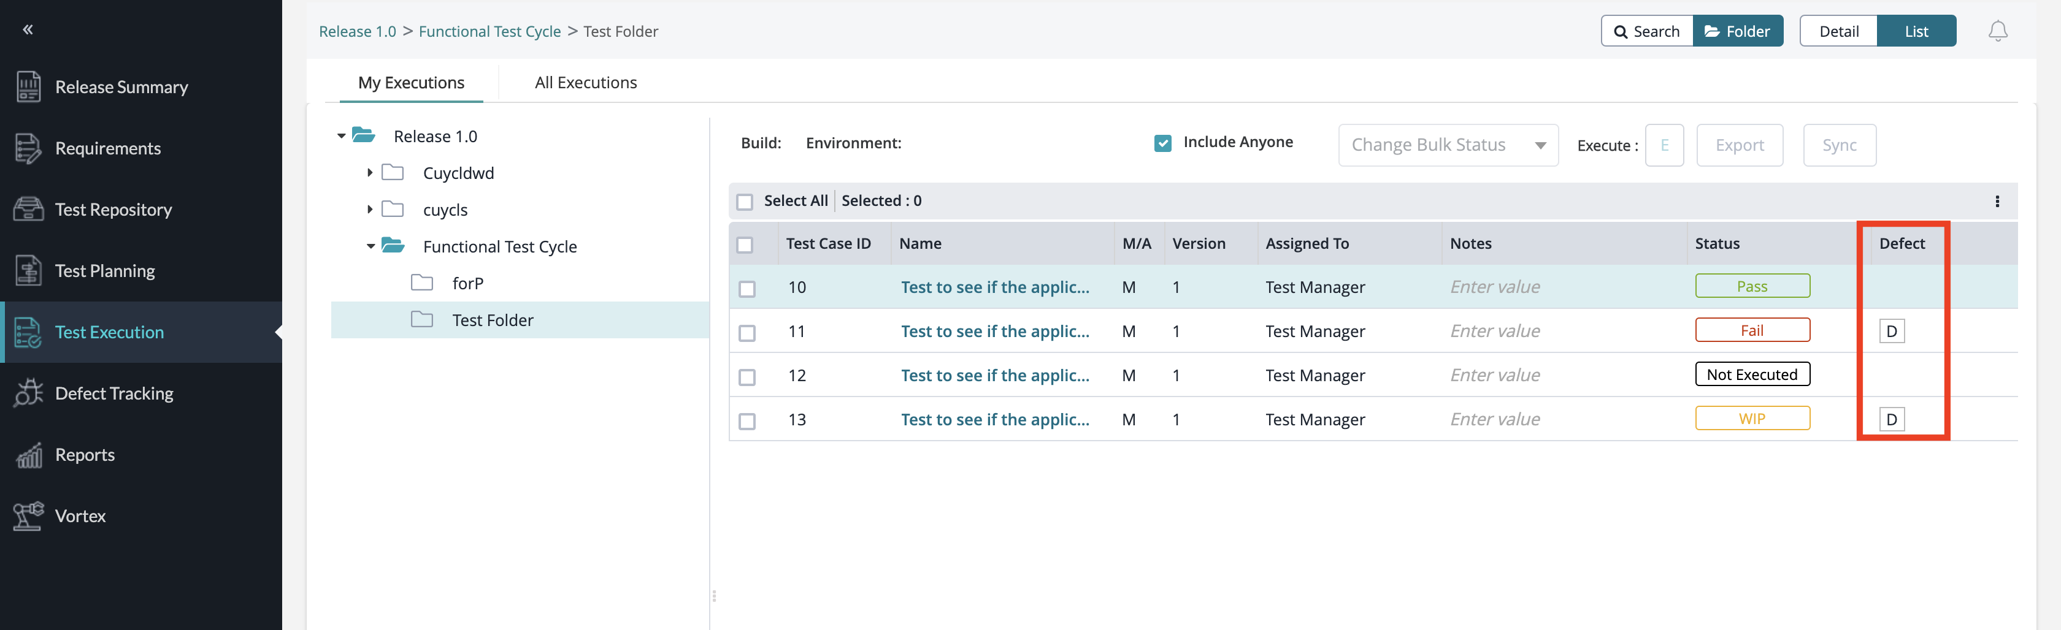Collapse Release 1.0 tree node
The image size is (2061, 630).
(342, 136)
